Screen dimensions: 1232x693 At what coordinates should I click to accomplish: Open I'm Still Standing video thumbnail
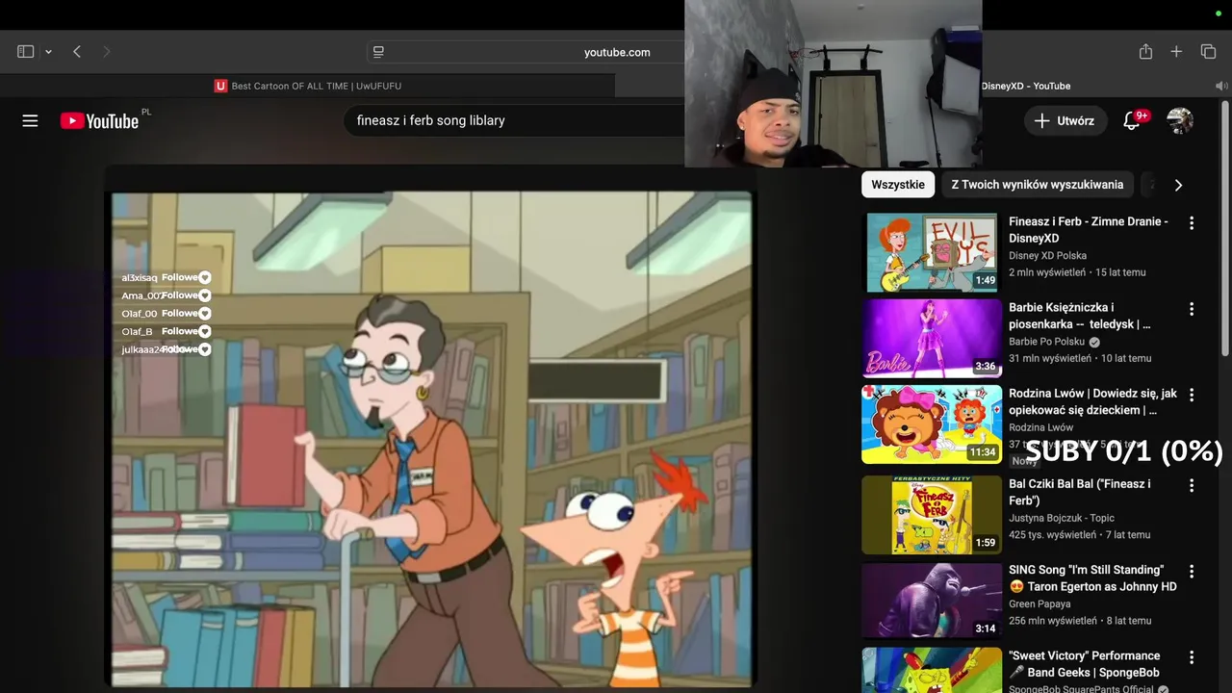point(932,601)
